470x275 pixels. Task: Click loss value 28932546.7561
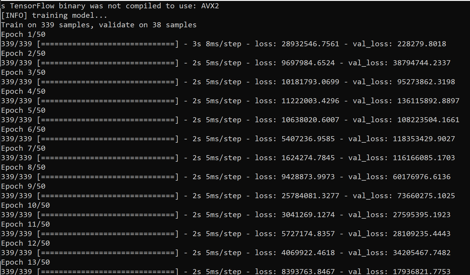[x=310, y=44]
